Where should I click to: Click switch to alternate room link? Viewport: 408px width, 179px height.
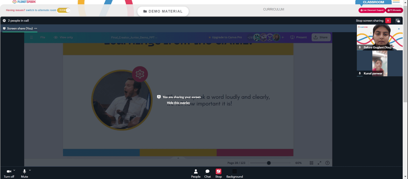click(x=41, y=10)
